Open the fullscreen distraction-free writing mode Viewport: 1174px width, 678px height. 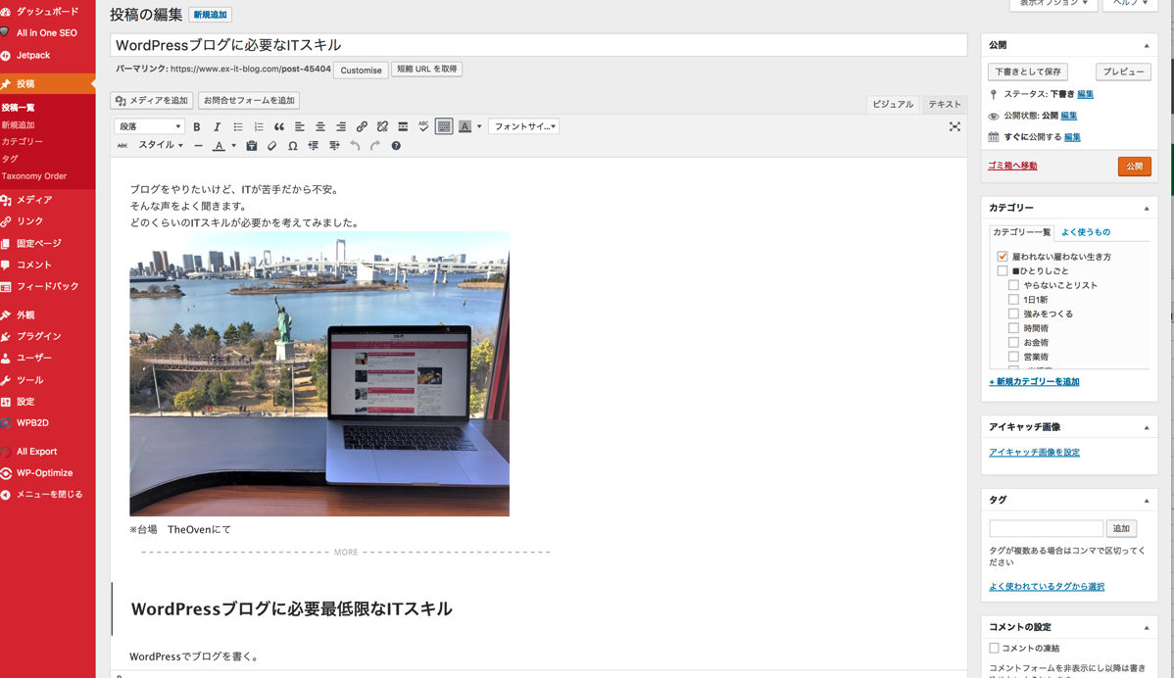pos(954,126)
